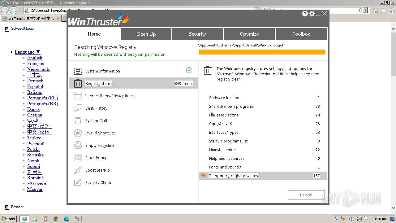The width and height of the screenshot is (396, 223).
Task: Select the WinThruster browser tab in Internet Explorer
Action: pos(31,19)
